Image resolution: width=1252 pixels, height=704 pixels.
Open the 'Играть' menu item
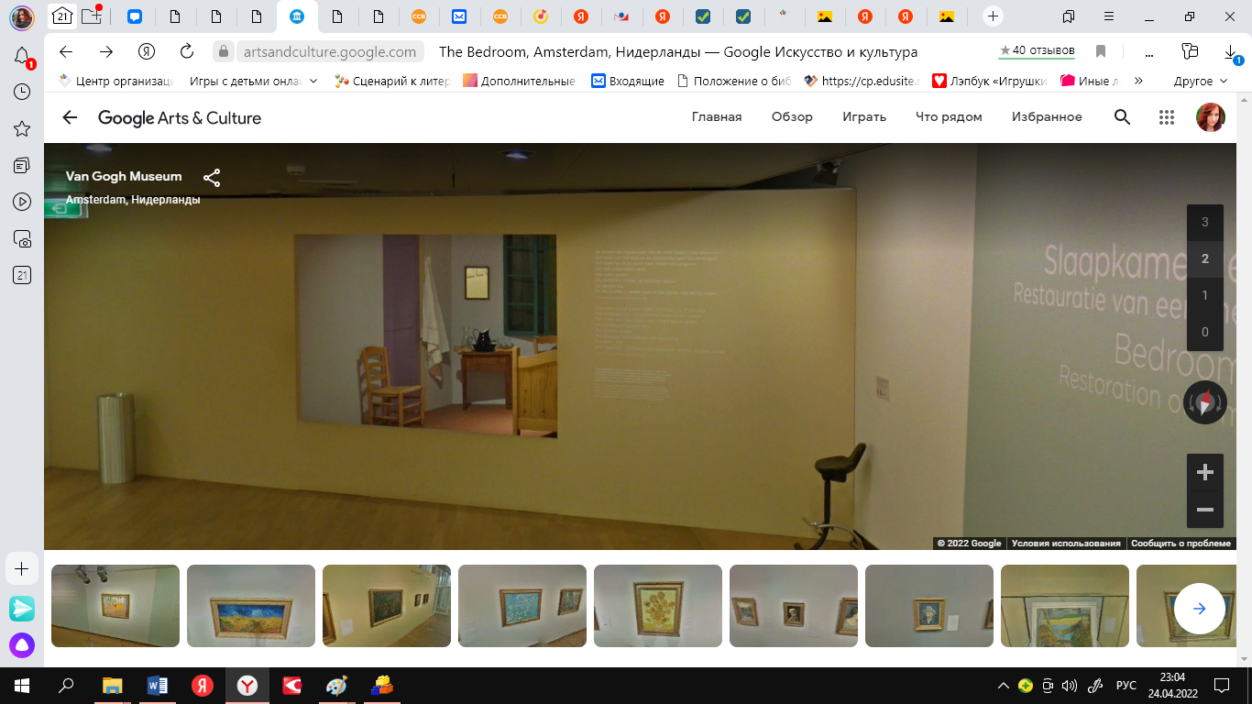(864, 116)
